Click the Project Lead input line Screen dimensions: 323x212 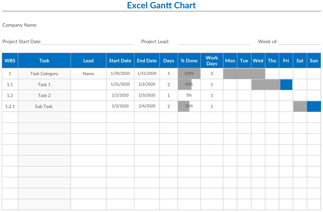[x=214, y=42]
